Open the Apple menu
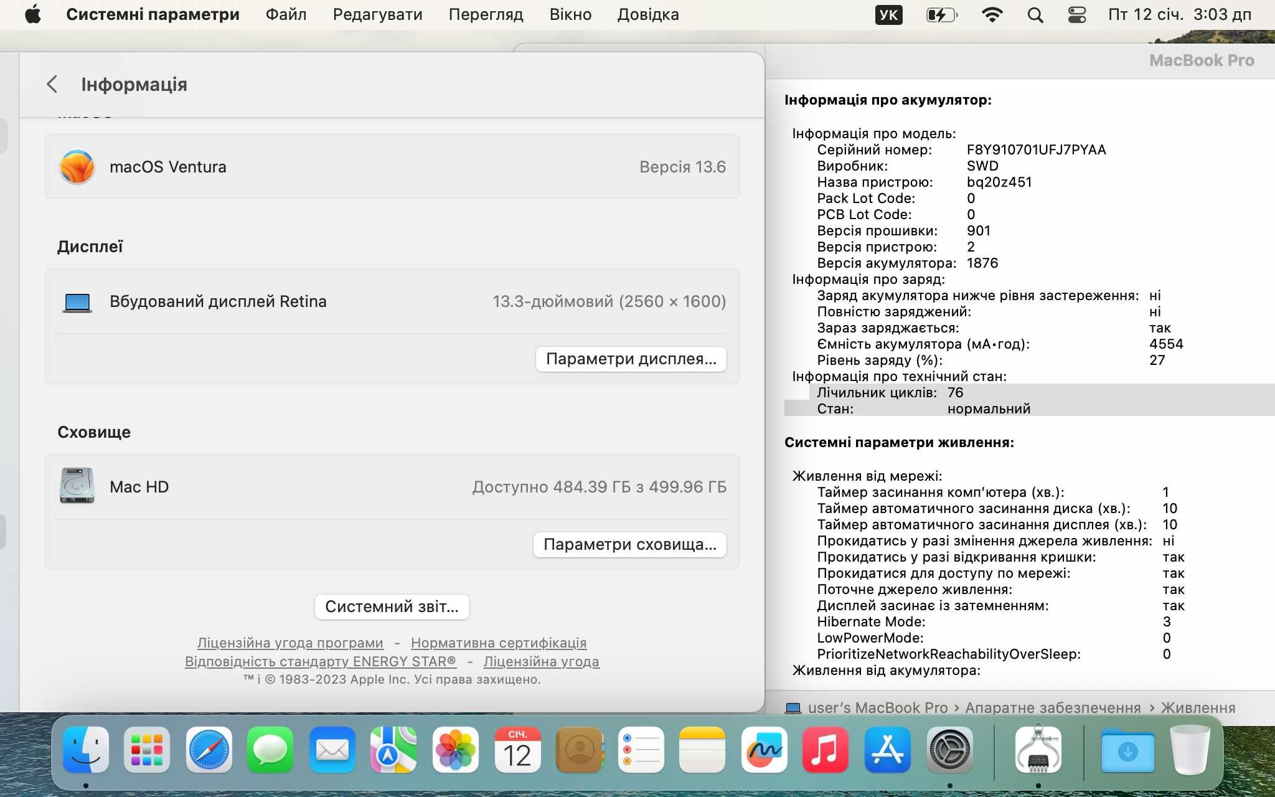The width and height of the screenshot is (1275, 797). (33, 14)
